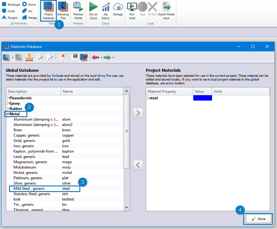Image resolution: width=277 pixels, height=229 pixels.
Task: Select Tin, generic row
Action: click(65, 205)
